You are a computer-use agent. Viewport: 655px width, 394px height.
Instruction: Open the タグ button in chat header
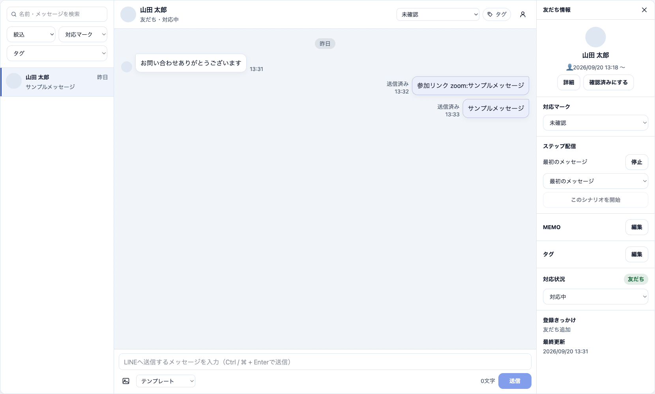pos(497,15)
